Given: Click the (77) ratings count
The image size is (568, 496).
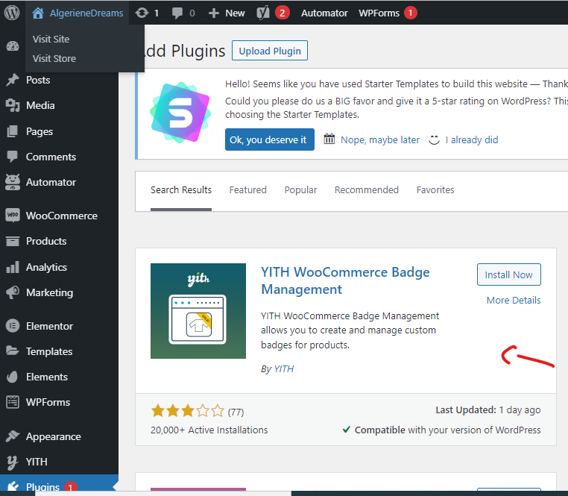Looking at the screenshot, I should tap(236, 412).
